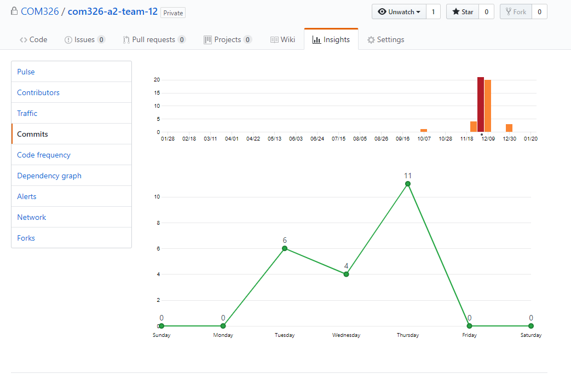The height and width of the screenshot is (385, 571).
Task: Click the lock icon beside COM326
Action: 15,11
